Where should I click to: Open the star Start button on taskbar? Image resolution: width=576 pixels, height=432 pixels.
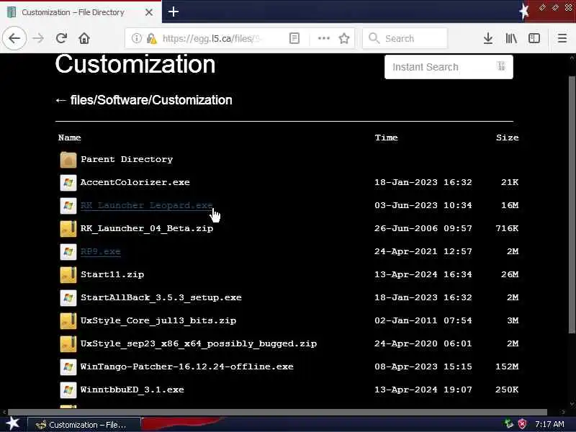pos(12,423)
